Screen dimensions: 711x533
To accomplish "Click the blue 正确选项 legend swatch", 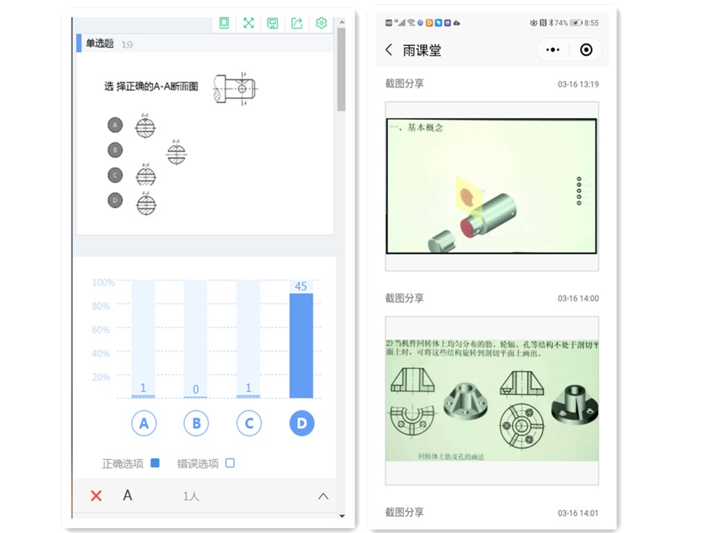I will (155, 463).
